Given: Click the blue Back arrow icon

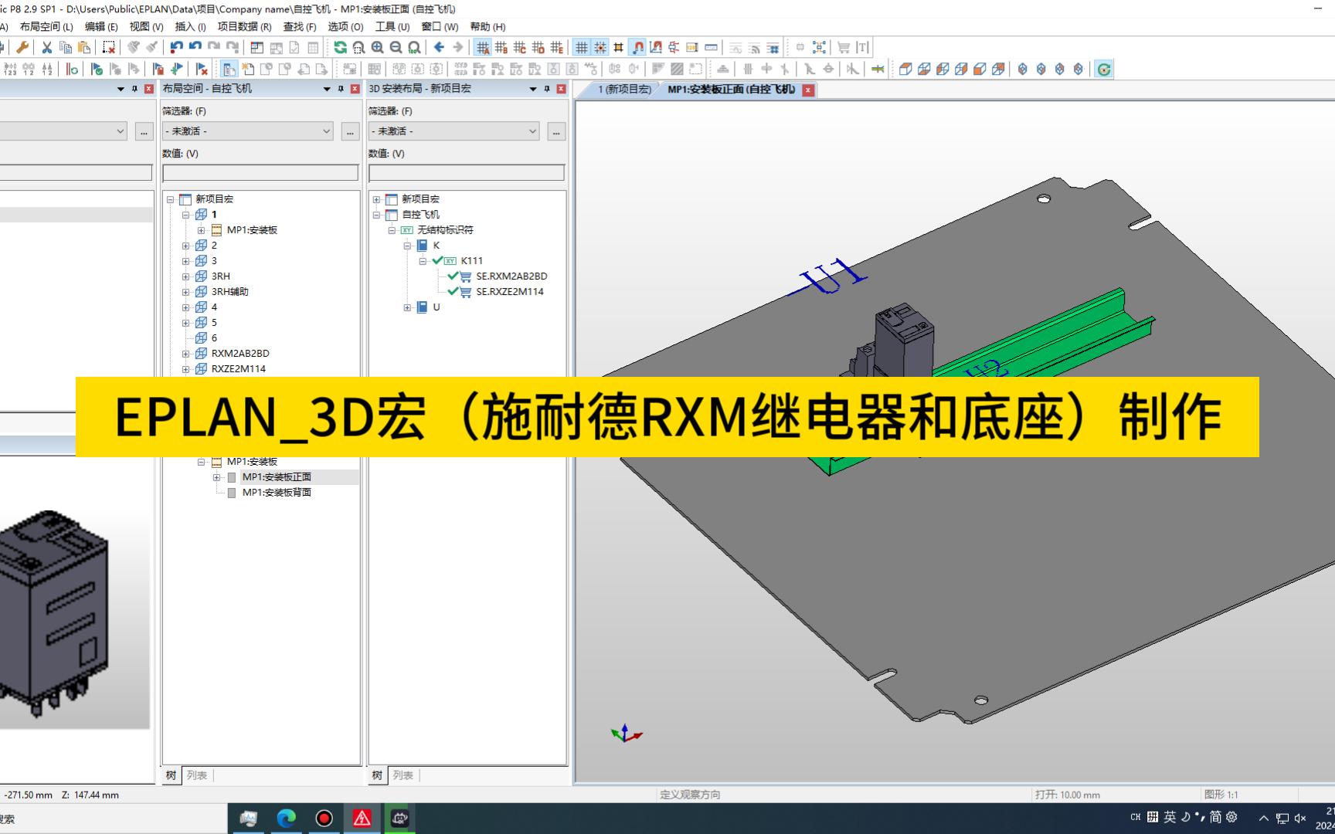Looking at the screenshot, I should [439, 47].
